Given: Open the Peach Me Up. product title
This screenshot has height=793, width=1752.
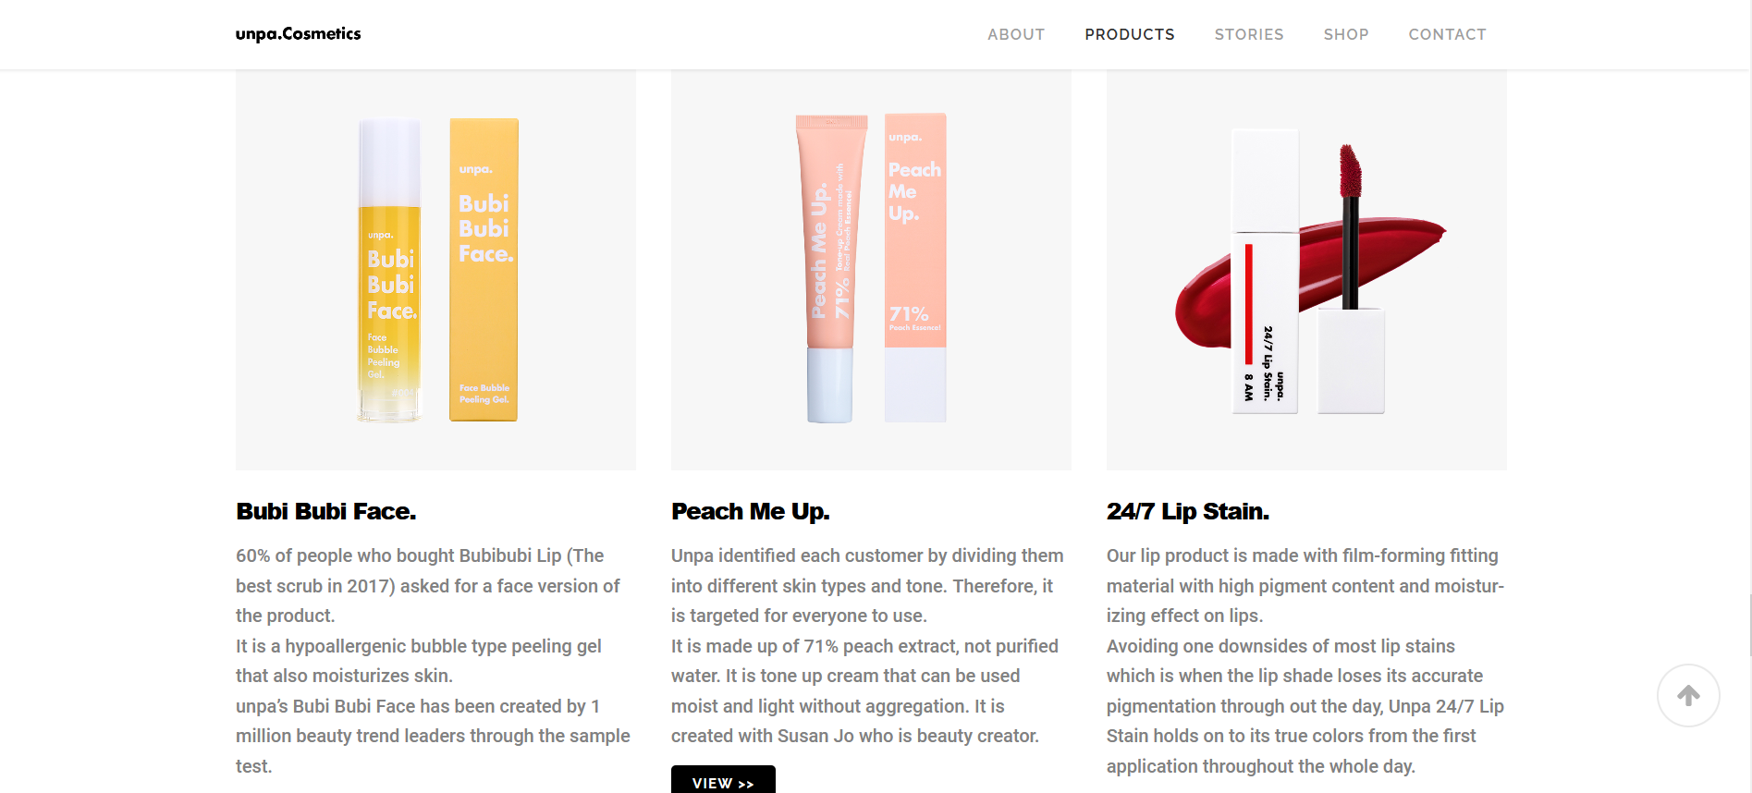Looking at the screenshot, I should 750,511.
